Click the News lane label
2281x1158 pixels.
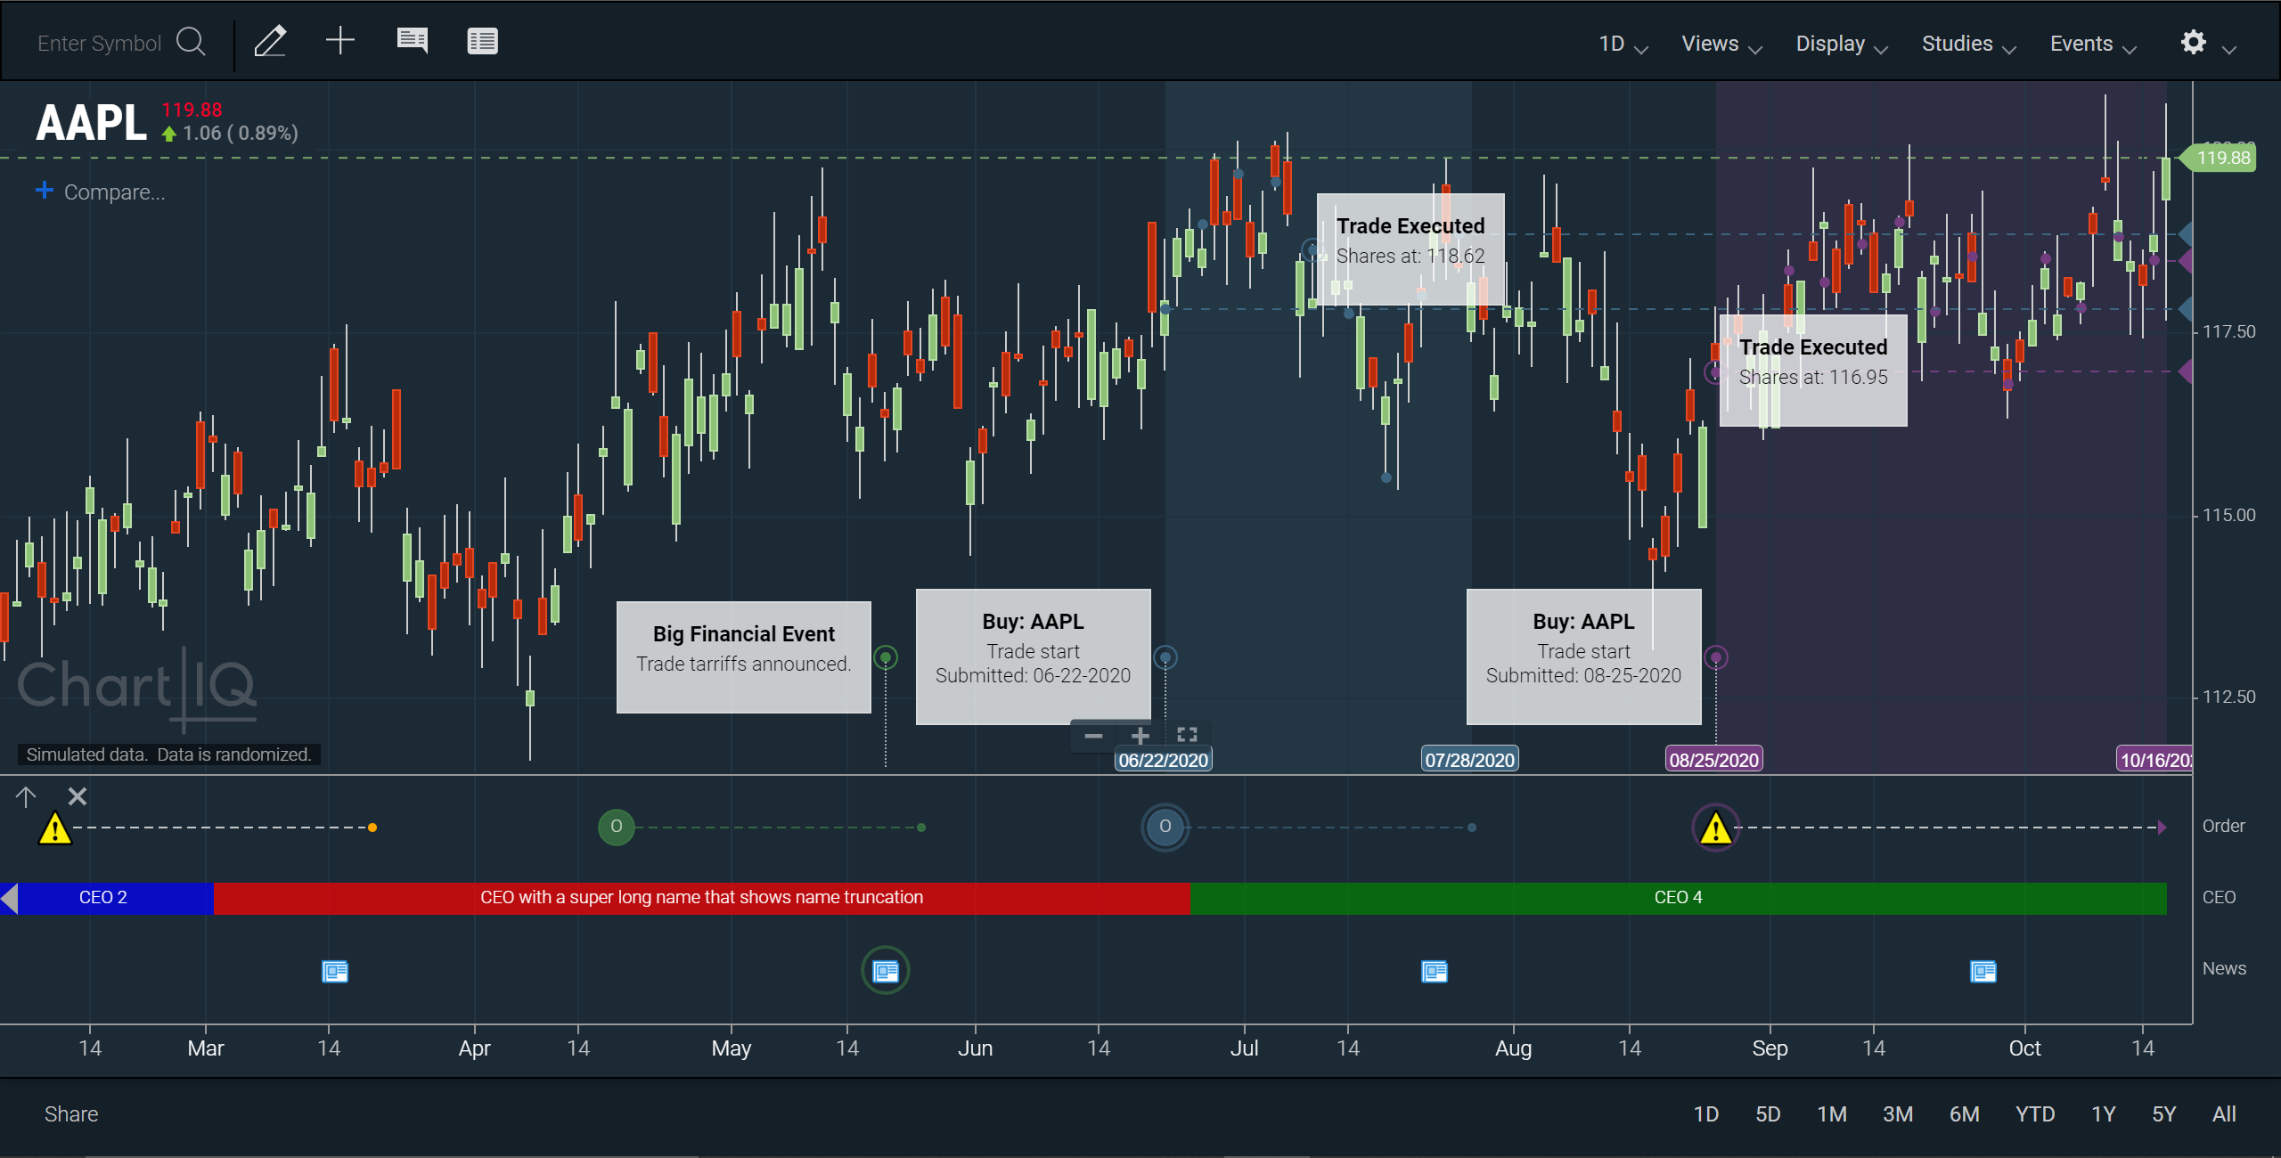2224,969
